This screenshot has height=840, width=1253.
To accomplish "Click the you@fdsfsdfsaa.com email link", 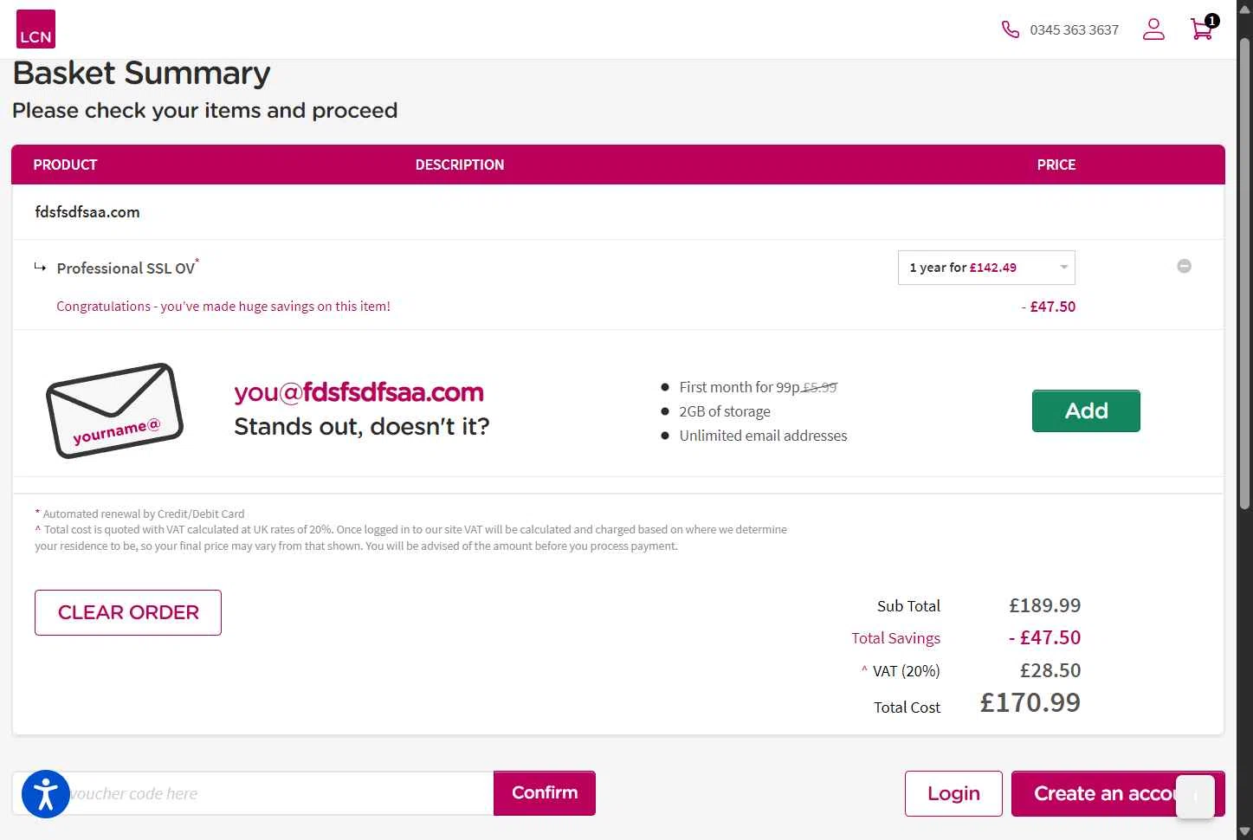I will coord(358,392).
